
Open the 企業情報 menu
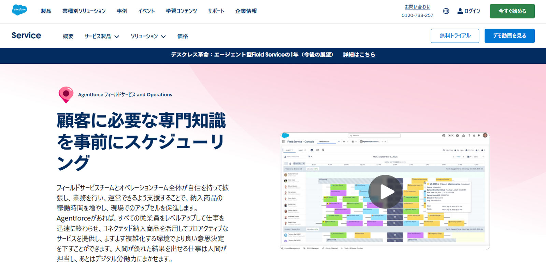[x=246, y=11]
